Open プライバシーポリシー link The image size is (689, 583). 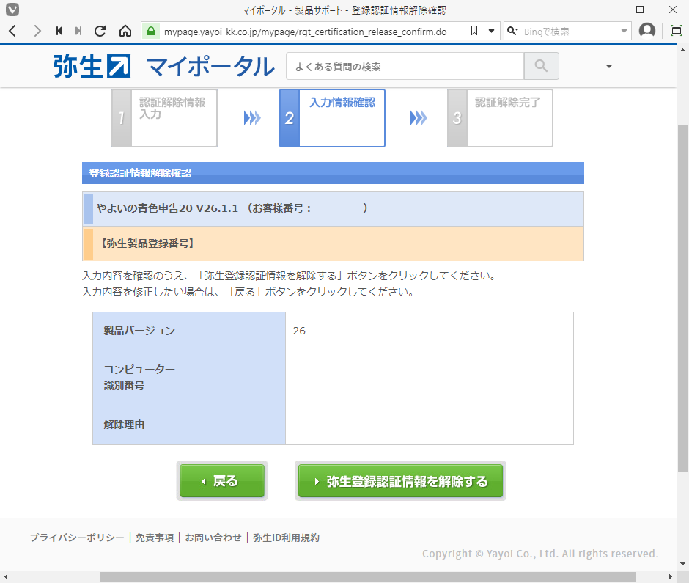coord(78,538)
